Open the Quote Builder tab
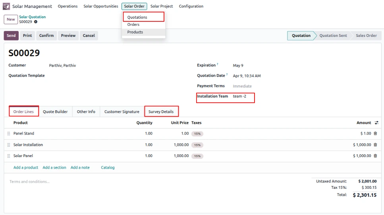The width and height of the screenshot is (384, 215). (55, 111)
